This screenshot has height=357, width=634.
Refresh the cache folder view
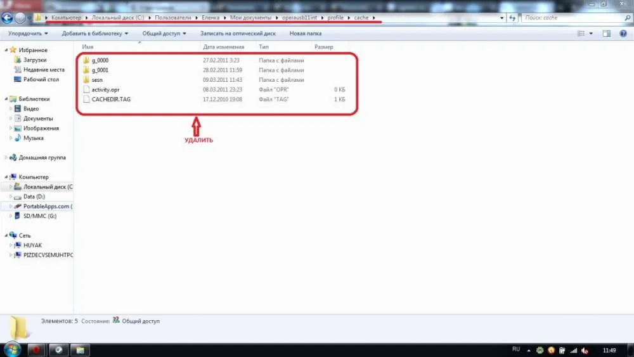tap(512, 18)
